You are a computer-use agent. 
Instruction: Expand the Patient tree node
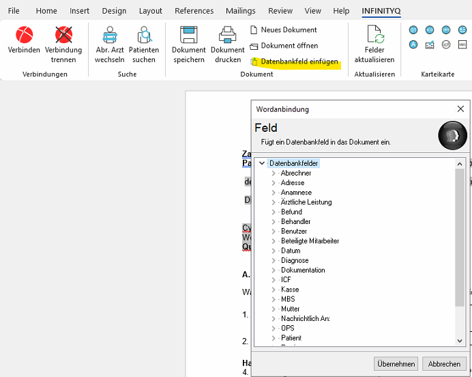tap(274, 338)
